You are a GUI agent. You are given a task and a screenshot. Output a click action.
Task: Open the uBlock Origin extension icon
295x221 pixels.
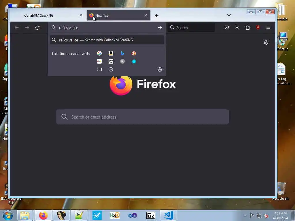tap(258, 27)
